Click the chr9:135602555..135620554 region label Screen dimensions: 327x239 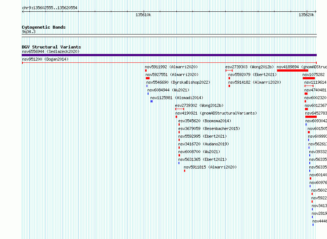point(50,8)
